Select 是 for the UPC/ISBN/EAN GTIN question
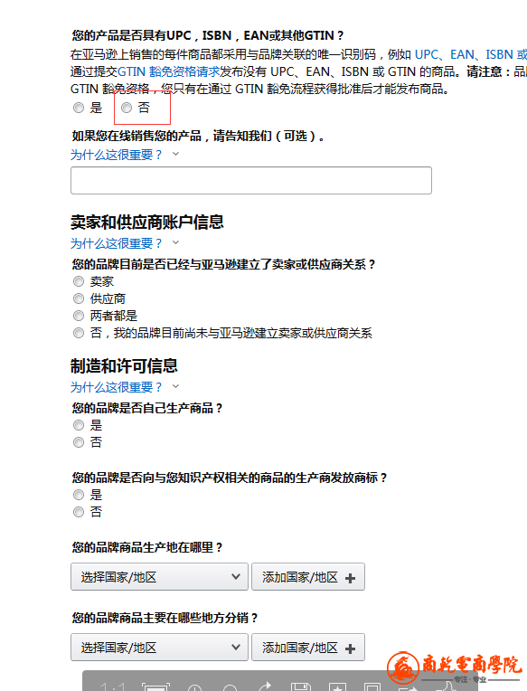Screen dimensions: 527x691 point(79,108)
